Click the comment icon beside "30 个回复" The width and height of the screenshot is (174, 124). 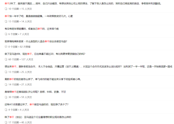[6, 97]
